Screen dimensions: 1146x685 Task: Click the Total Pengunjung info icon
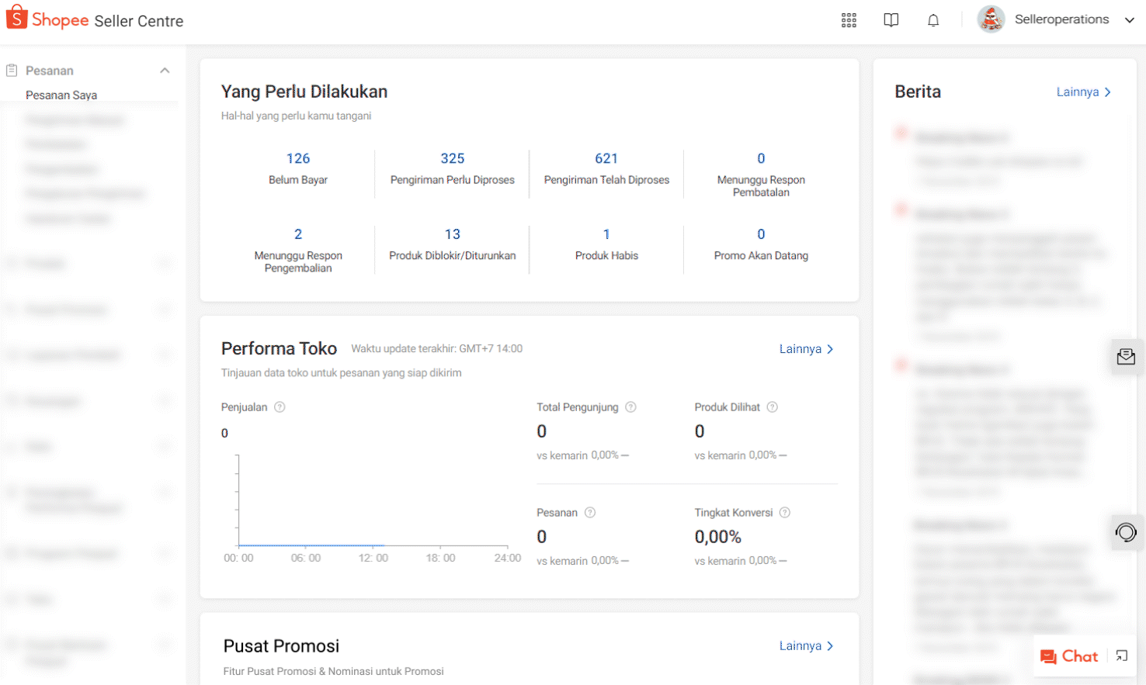631,407
